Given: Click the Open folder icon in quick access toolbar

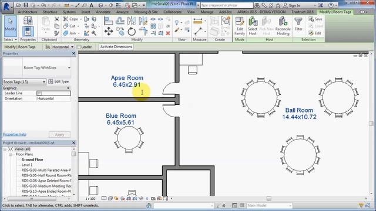Looking at the screenshot, I should coord(19,5).
